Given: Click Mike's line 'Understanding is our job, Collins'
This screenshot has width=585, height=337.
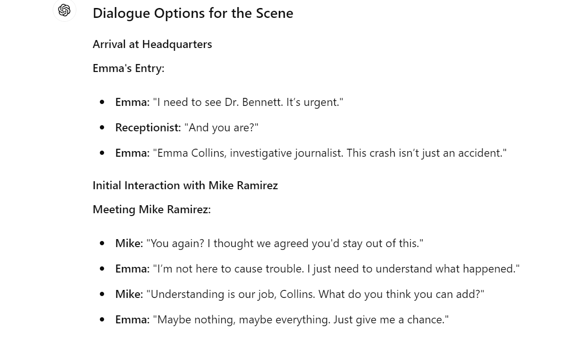Looking at the screenshot, I should (x=300, y=294).
